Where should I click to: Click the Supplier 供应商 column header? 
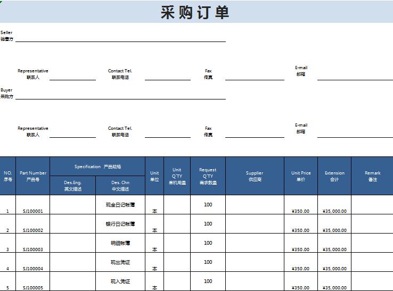255,176
